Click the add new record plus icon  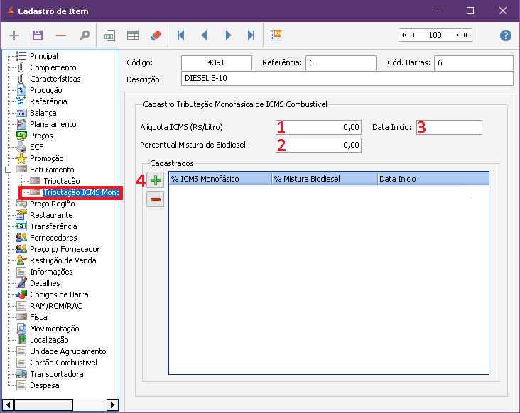coord(14,35)
